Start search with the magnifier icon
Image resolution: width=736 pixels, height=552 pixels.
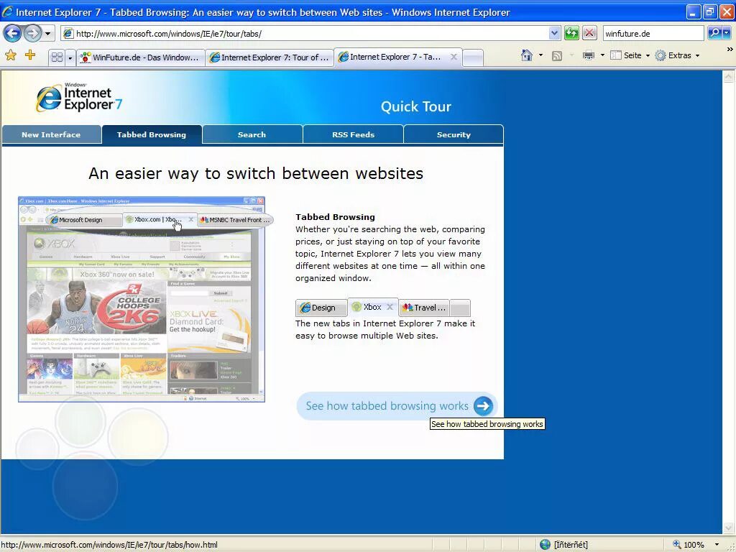[714, 33]
